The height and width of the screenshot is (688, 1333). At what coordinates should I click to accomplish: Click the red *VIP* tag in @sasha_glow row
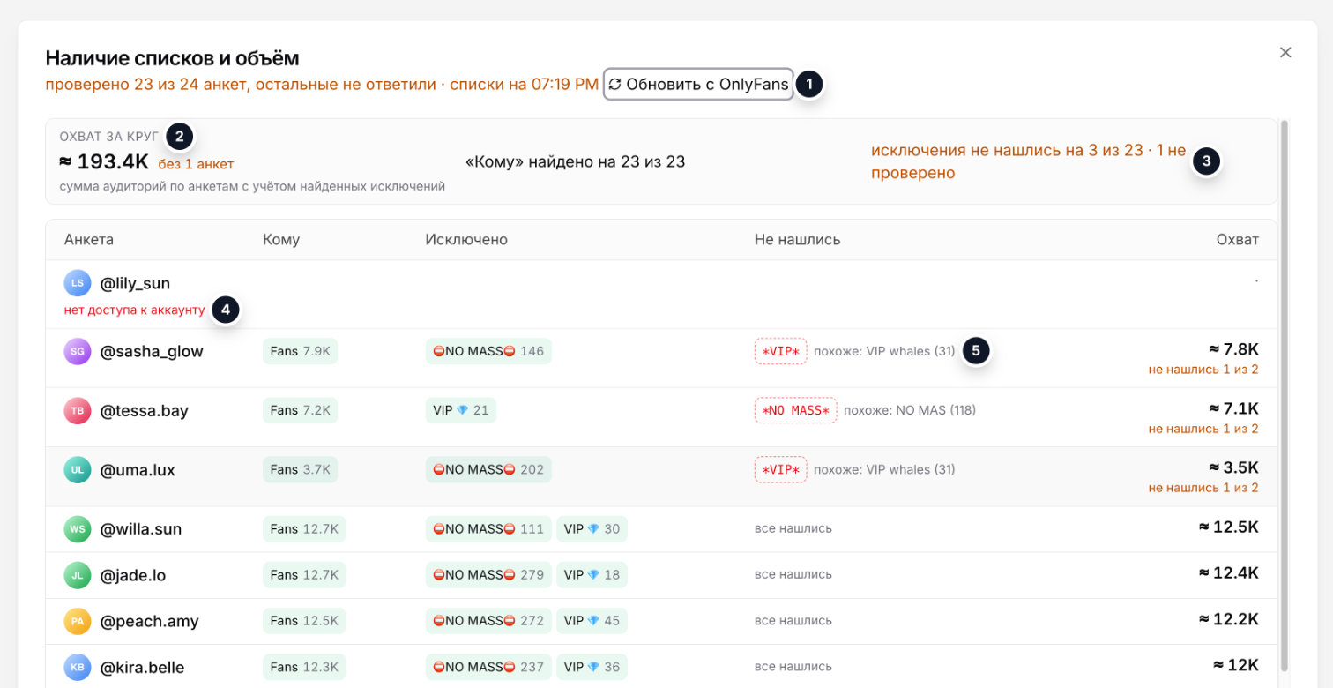pos(780,351)
